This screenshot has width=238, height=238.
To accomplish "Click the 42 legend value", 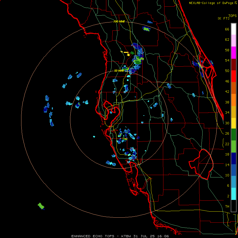I will point(227,92).
